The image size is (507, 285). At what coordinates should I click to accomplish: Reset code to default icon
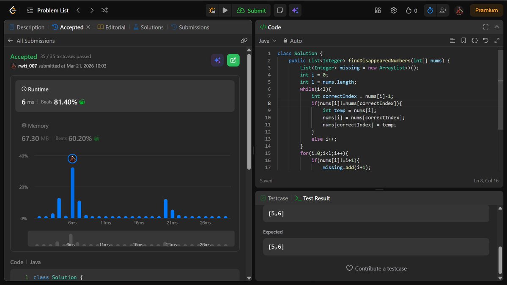(486, 41)
